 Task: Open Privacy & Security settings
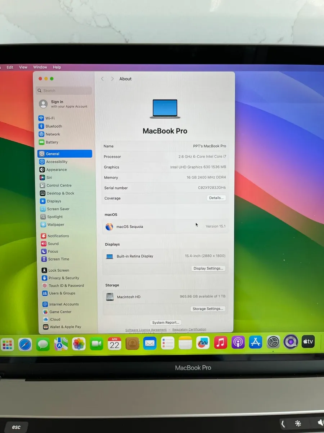coord(60,278)
